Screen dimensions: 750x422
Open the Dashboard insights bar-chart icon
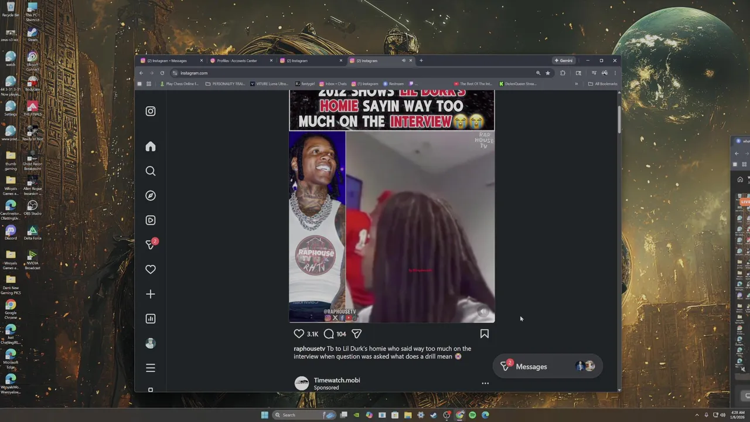[x=151, y=319]
